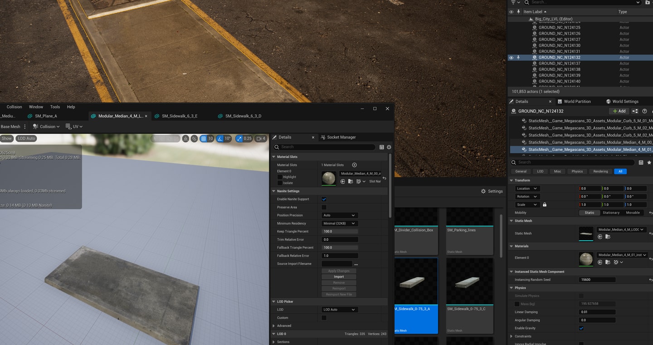
Task: Select the Movable mobility button
Action: [x=633, y=213]
